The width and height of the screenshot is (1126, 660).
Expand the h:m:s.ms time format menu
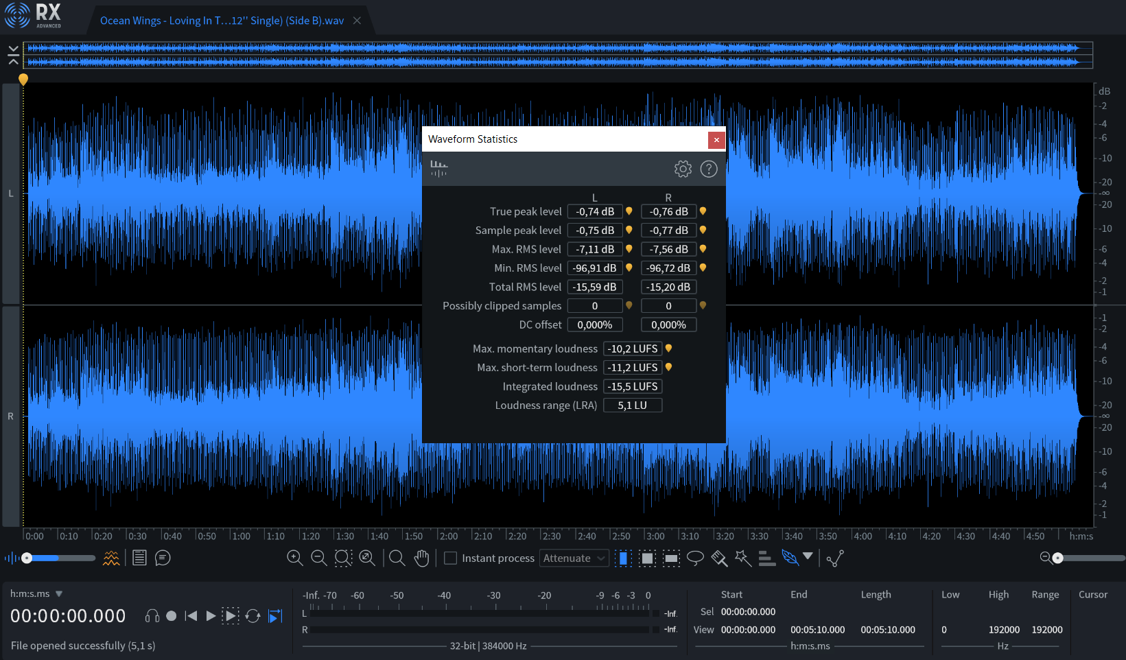point(59,594)
